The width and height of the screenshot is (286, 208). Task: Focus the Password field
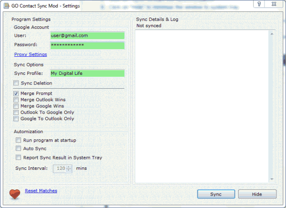(x=87, y=45)
